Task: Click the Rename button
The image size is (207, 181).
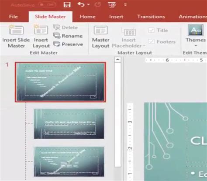Action: (x=68, y=36)
